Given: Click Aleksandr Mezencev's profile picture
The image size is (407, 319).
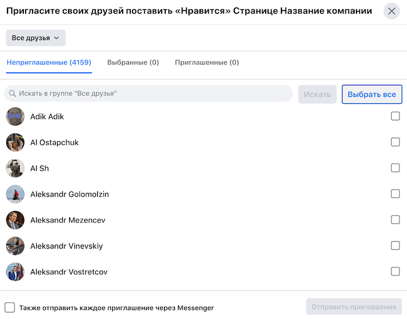Looking at the screenshot, I should [15, 220].
